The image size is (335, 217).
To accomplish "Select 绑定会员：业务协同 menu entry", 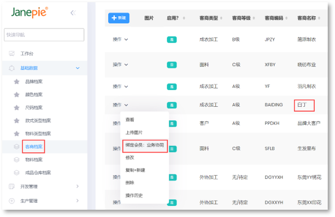I will 145,145.
